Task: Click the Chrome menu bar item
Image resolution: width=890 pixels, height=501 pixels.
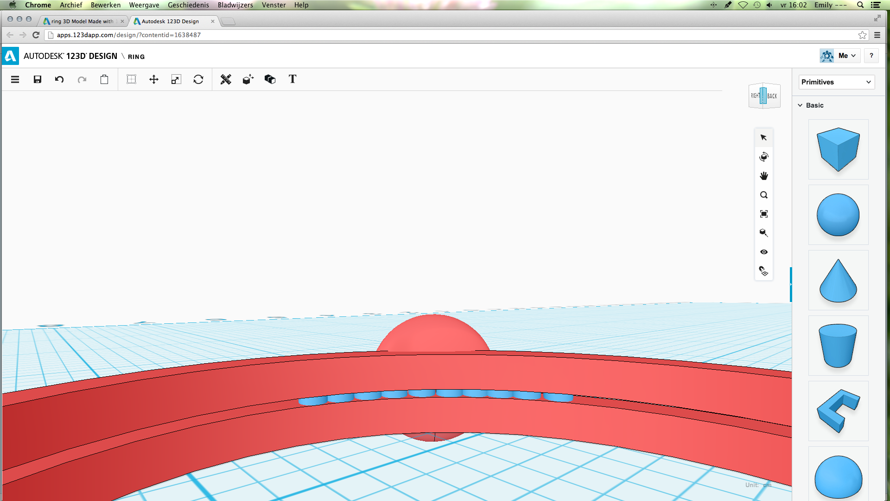Action: 38,5
